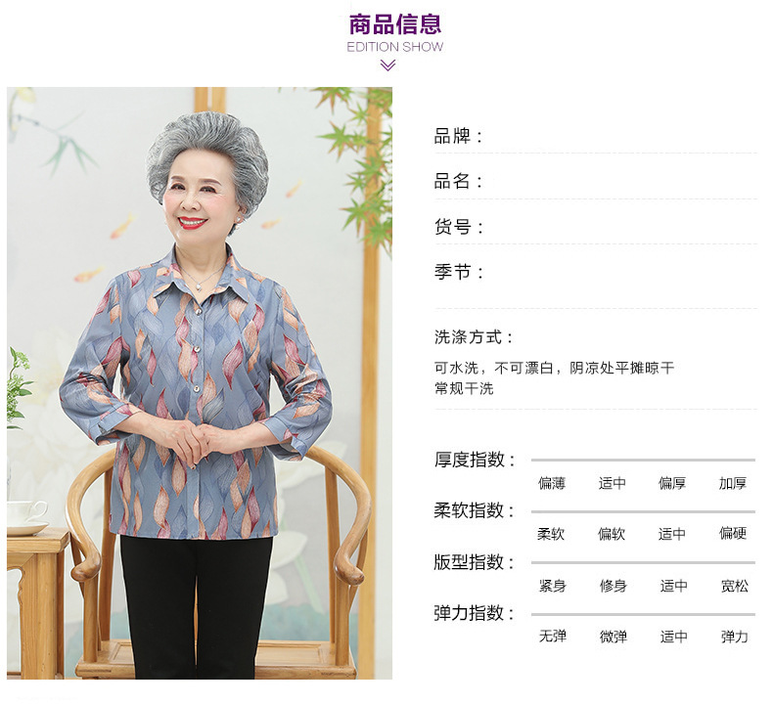This screenshot has width=773, height=704.
Task: Click the 厚度指数 slider bar
Action: pos(643,460)
